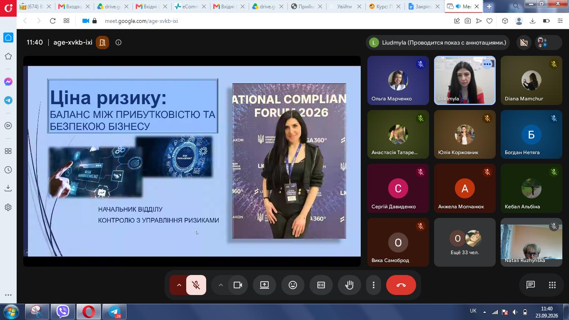Open the participants avatar list
Image resolution: width=569 pixels, height=320 pixels.
[x=548, y=42]
